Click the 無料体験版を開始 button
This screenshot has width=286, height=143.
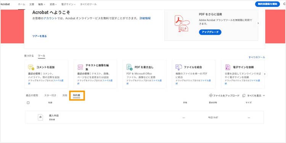tap(267, 4)
